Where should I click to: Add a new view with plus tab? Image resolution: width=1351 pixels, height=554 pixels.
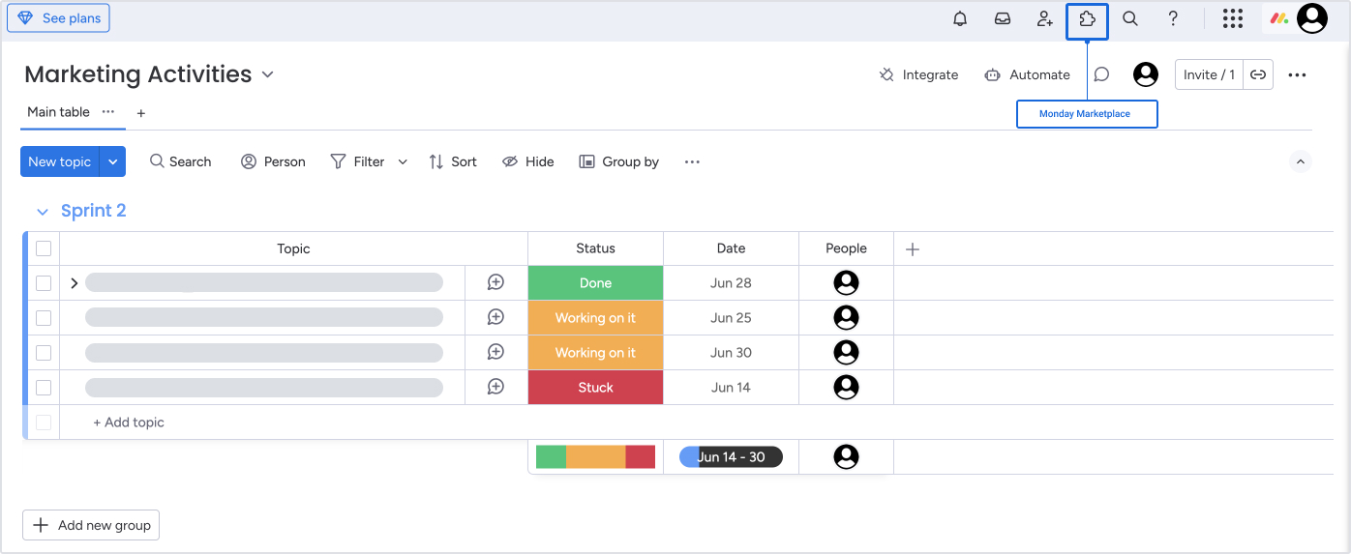point(140,113)
